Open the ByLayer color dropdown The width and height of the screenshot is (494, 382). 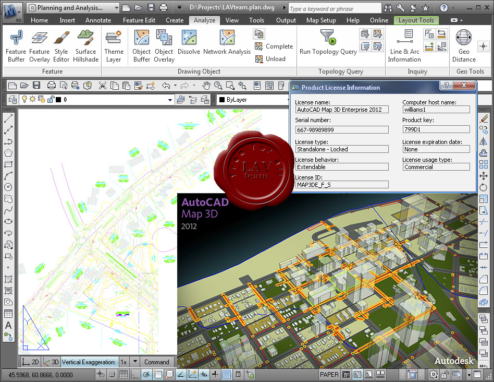[252, 100]
